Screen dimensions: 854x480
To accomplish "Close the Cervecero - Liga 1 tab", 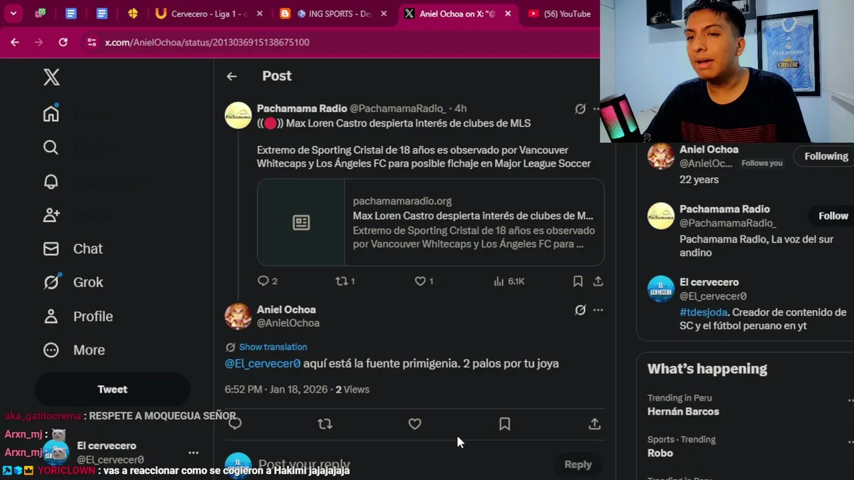I will (x=260, y=13).
